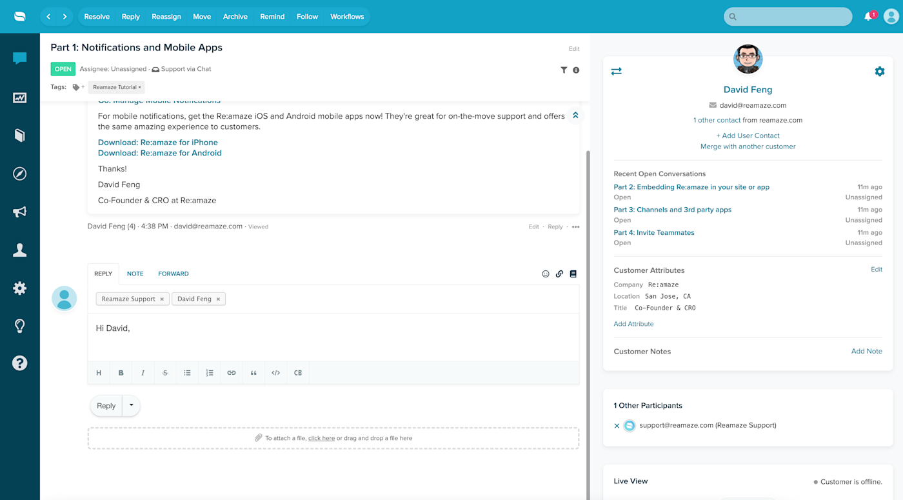Send with the Reply button

click(106, 405)
